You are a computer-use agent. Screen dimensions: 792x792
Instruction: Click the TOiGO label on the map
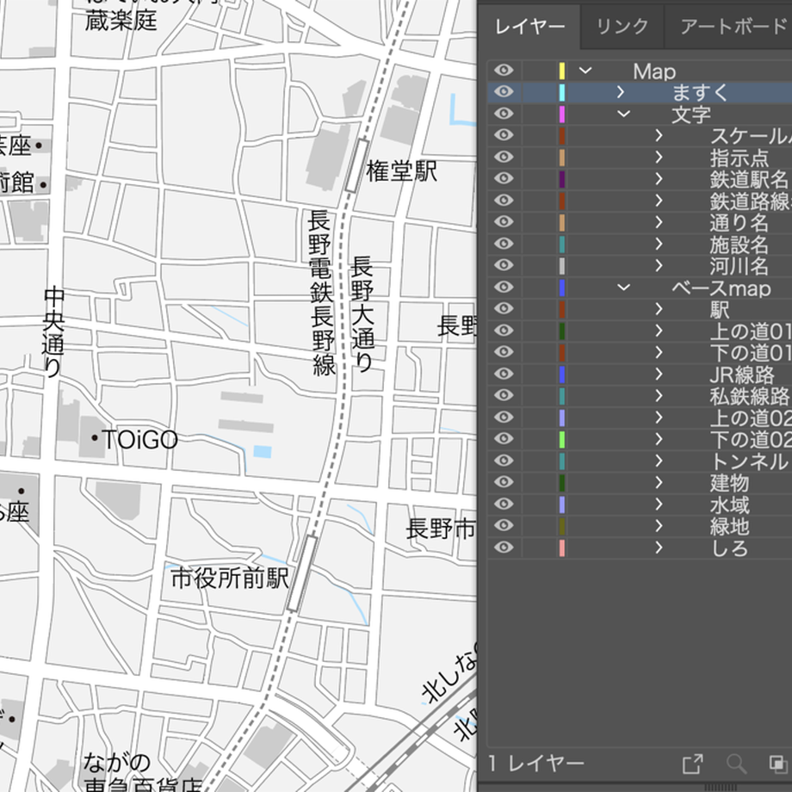click(x=140, y=439)
